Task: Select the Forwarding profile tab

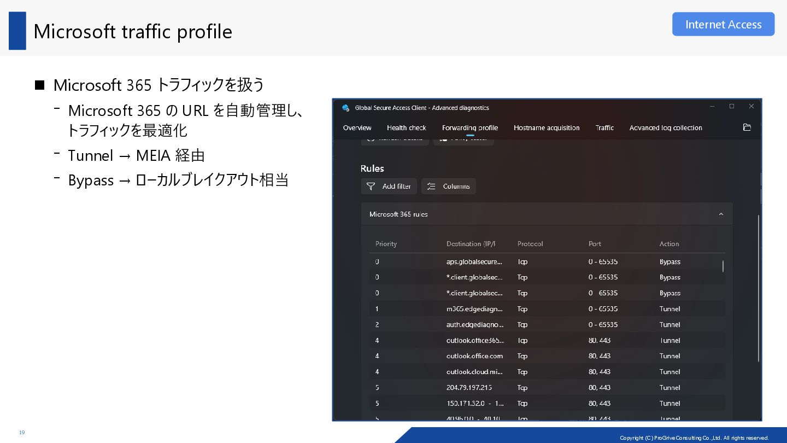Action: click(470, 128)
